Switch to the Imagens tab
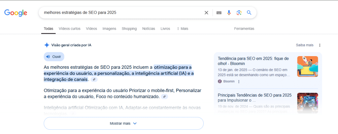Viewport: 338px width, 134px height. click(109, 29)
